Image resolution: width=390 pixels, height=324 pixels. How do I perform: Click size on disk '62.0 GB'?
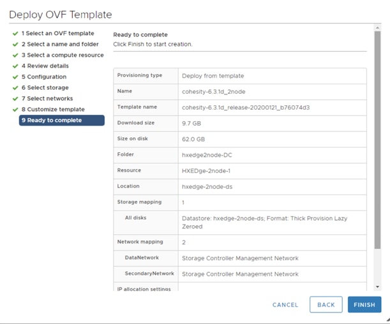pyautogui.click(x=193, y=139)
